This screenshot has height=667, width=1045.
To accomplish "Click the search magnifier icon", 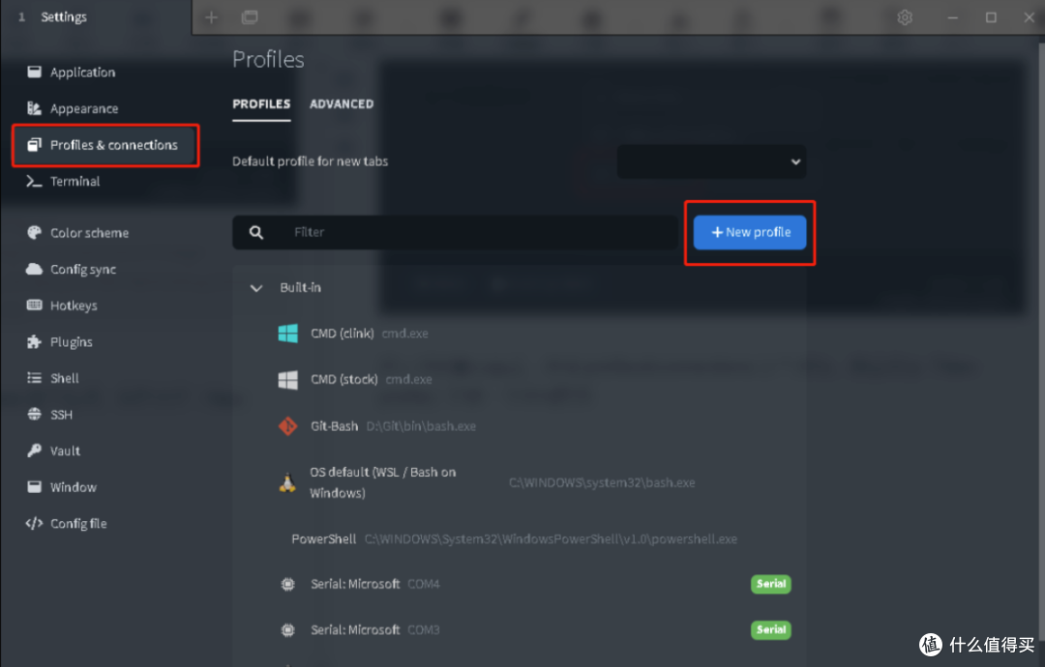I will pyautogui.click(x=255, y=232).
